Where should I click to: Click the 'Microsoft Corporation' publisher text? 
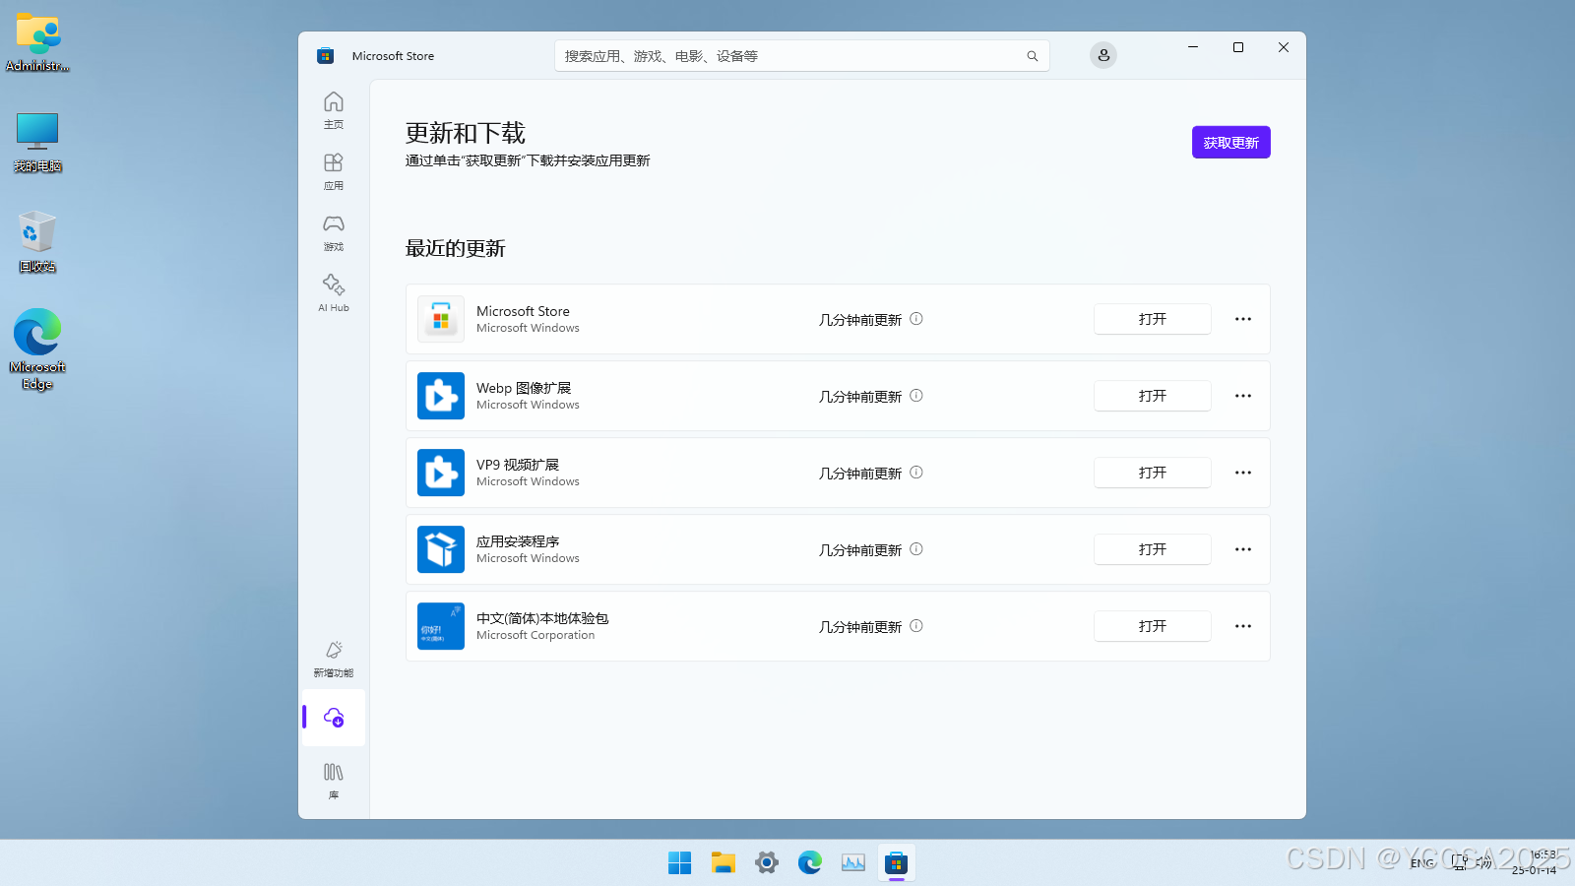tap(535, 635)
